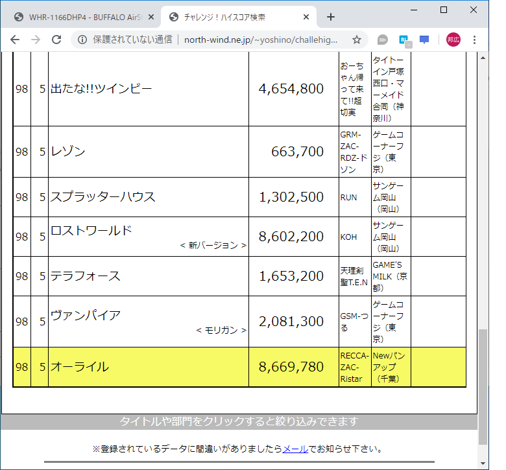Select score 4,654,800
Viewport: 506px width, 470px height.
coord(291,89)
